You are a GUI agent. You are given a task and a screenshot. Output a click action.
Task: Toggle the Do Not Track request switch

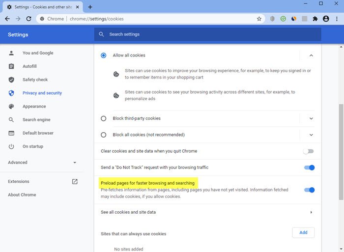point(309,168)
